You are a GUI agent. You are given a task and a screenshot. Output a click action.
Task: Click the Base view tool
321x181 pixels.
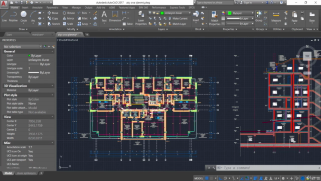[312, 17]
